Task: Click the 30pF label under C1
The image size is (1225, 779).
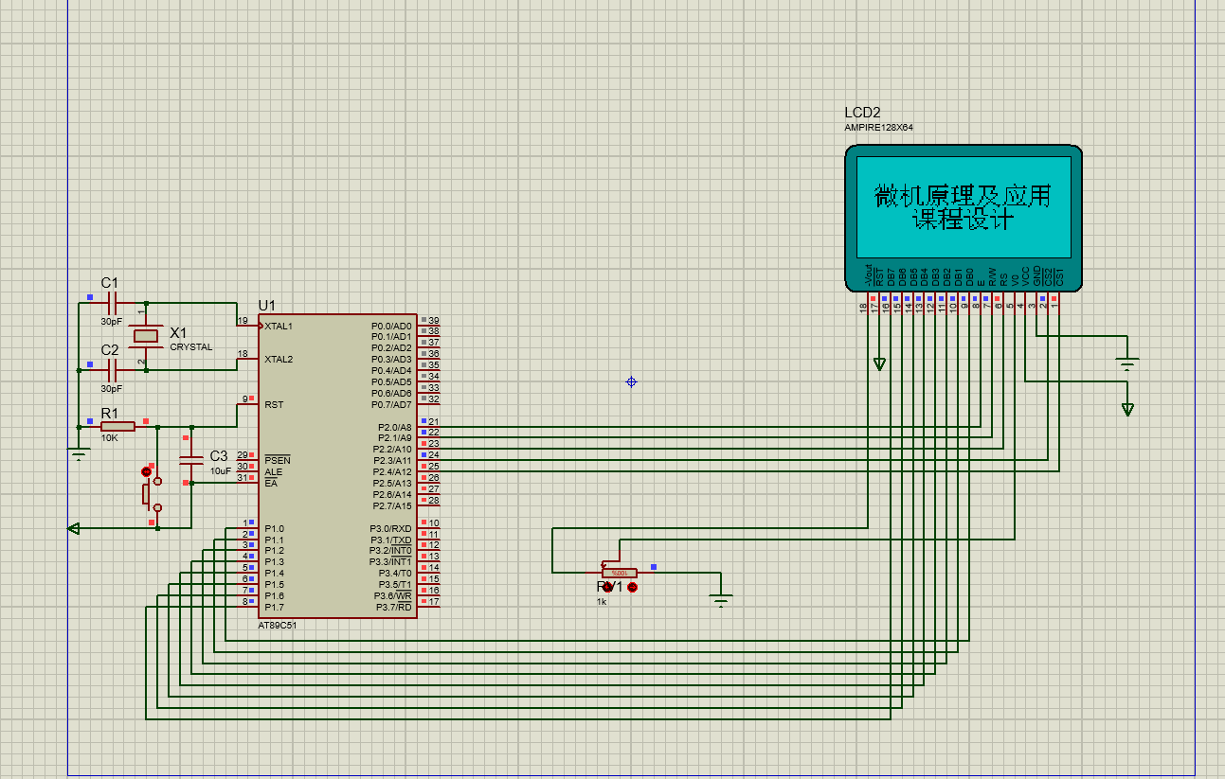Action: coord(112,322)
